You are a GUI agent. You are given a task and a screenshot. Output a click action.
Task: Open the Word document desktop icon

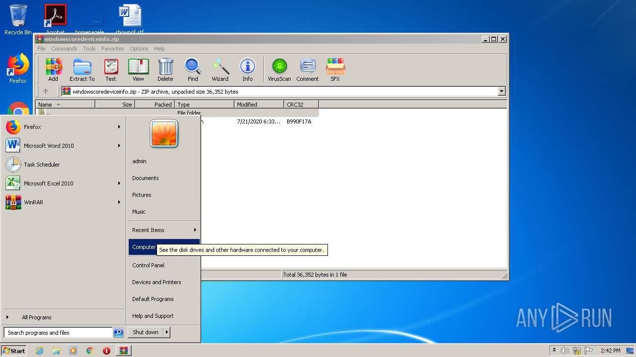130,19
